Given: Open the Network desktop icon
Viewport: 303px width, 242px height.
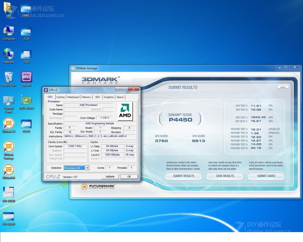Looking at the screenshot, I should pos(8,56).
